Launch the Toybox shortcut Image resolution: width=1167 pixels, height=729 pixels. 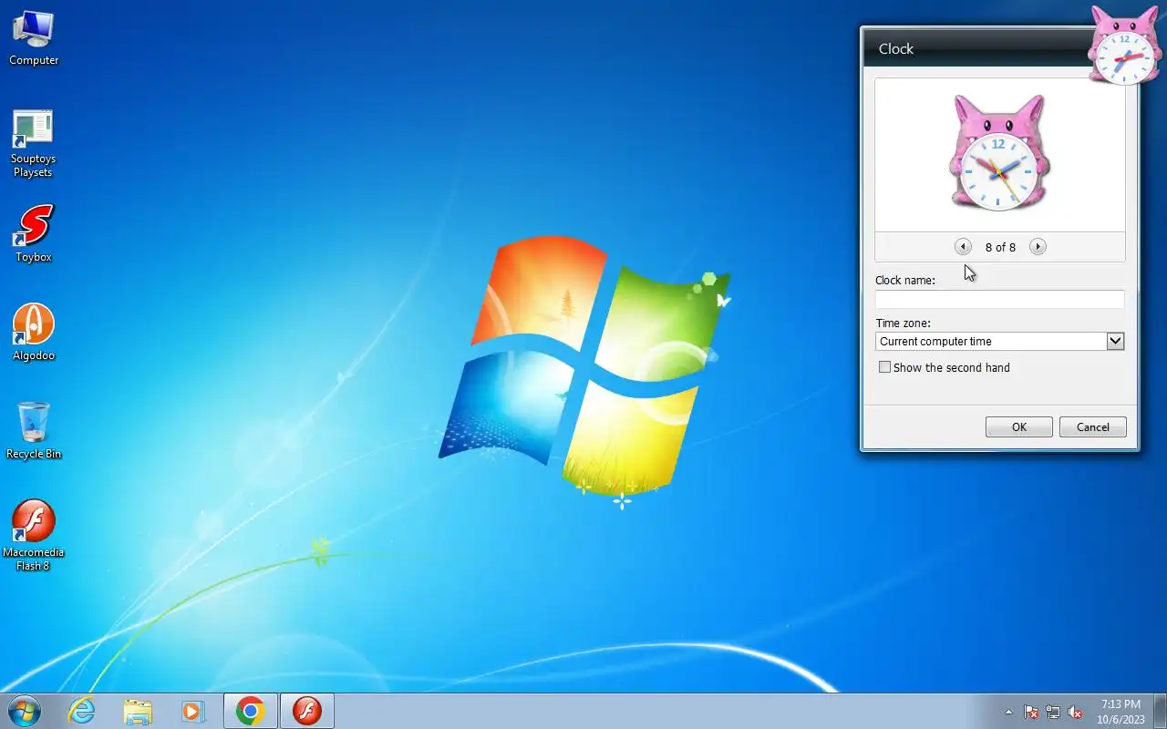34,234
